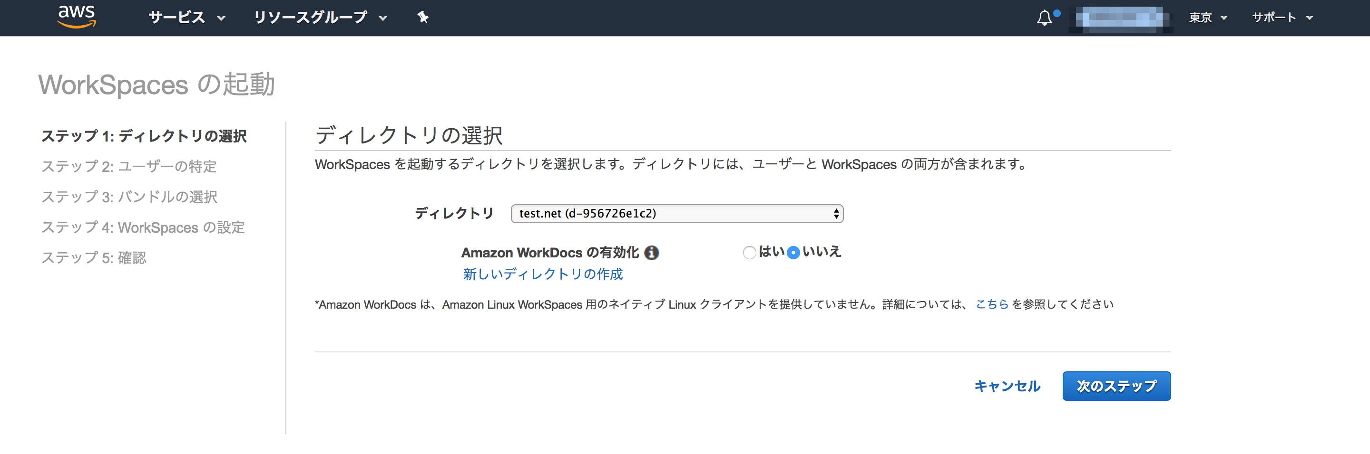Click キャンセル to abort the wizard
The height and width of the screenshot is (454, 1370).
(1007, 386)
